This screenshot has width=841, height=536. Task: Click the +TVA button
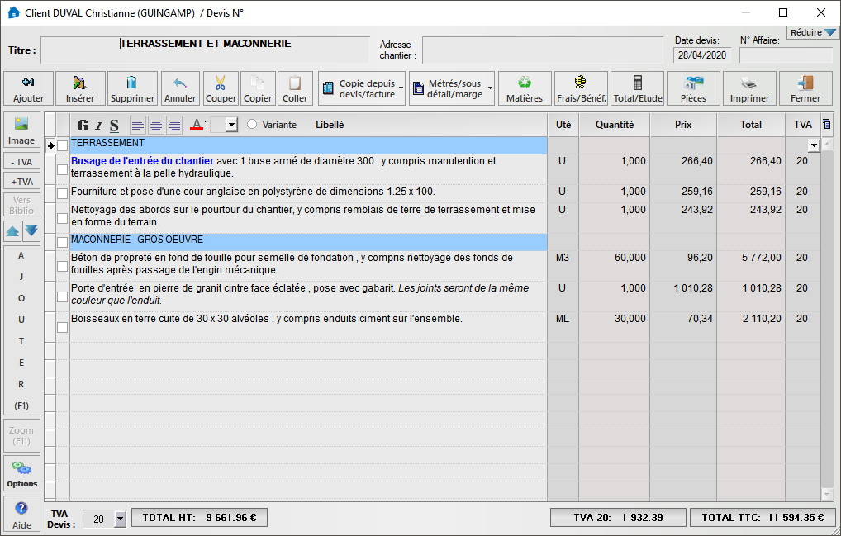[x=22, y=181]
